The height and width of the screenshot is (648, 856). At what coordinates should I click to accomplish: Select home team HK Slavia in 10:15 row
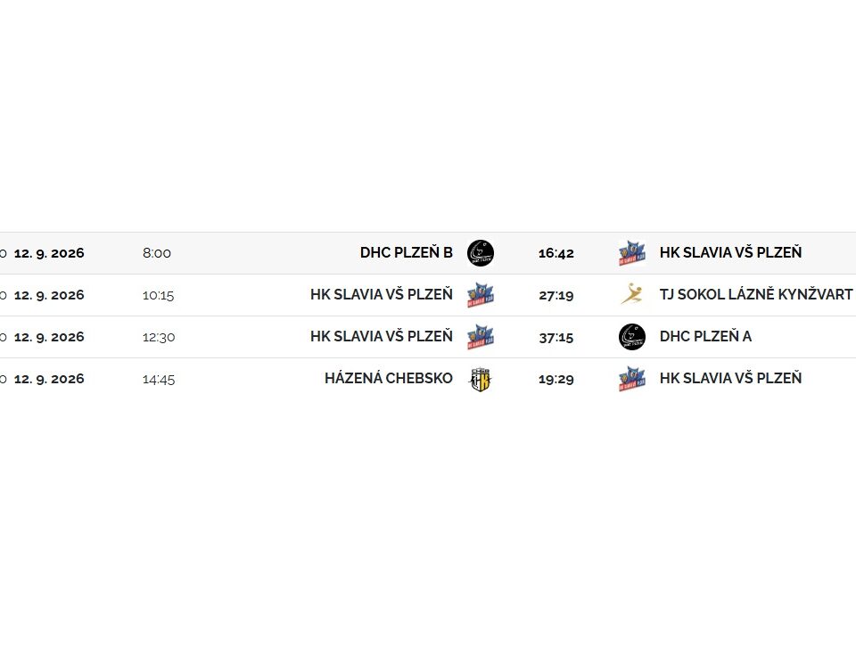coord(382,295)
